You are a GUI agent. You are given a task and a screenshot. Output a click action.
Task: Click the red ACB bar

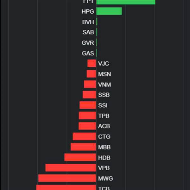click(87, 126)
